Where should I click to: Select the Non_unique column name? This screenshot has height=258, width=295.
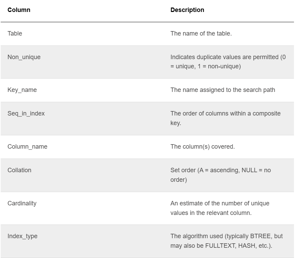point(24,57)
